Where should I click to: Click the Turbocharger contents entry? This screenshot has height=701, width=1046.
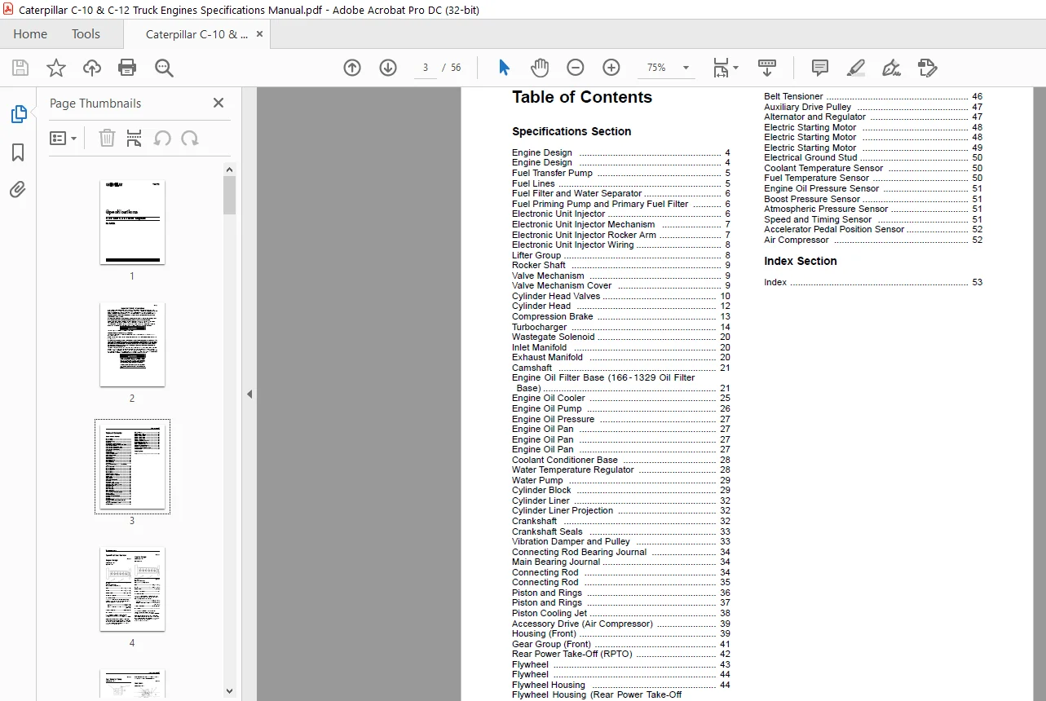621,327
